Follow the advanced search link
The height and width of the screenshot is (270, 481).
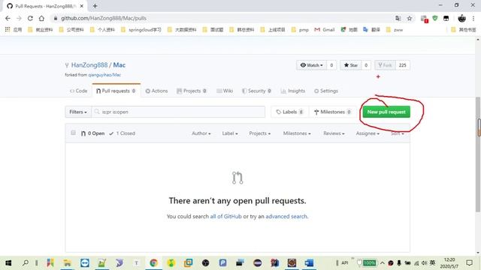tap(286, 217)
